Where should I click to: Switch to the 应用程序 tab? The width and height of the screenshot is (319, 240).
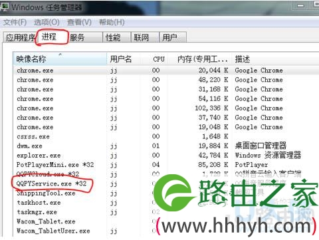(20, 37)
